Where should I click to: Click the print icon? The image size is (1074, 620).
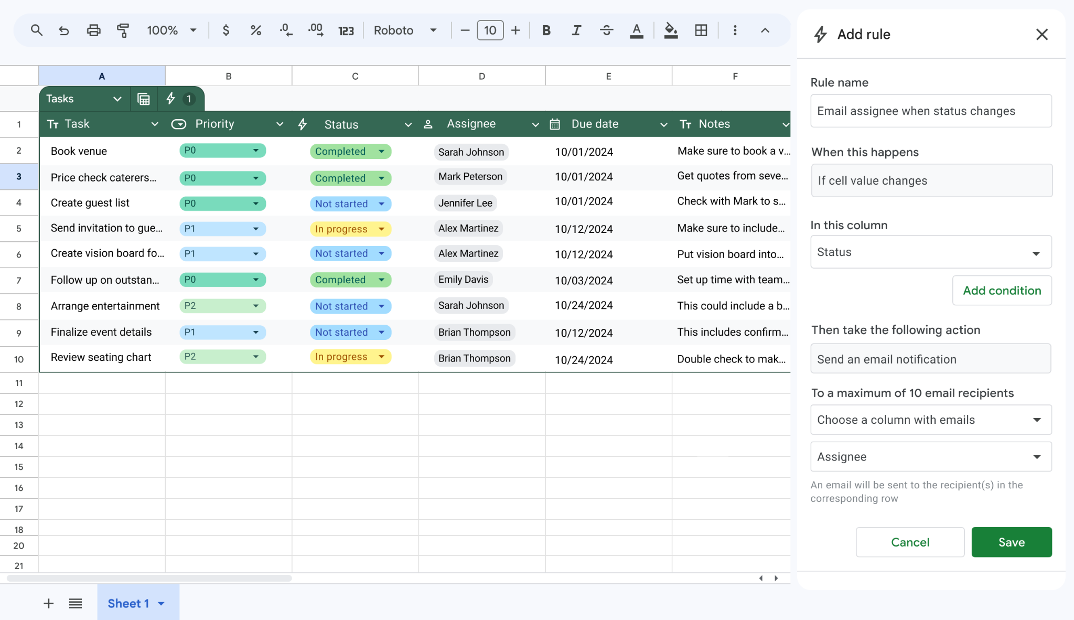[x=93, y=30]
